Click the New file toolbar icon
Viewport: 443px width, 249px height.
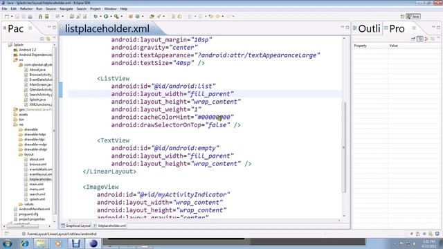tap(7, 17)
